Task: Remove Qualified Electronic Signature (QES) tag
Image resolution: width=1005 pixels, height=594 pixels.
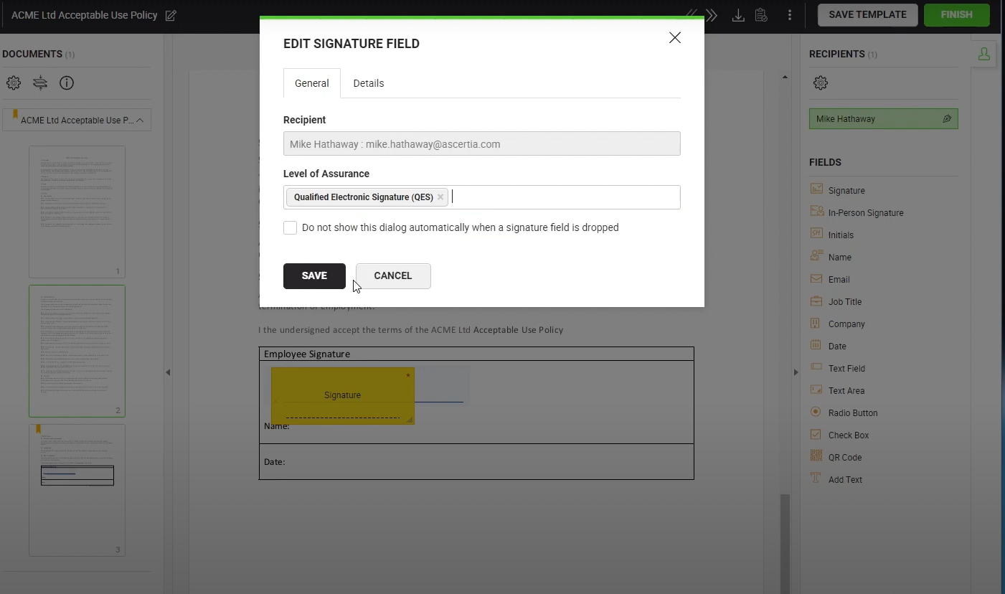Action: 440,197
